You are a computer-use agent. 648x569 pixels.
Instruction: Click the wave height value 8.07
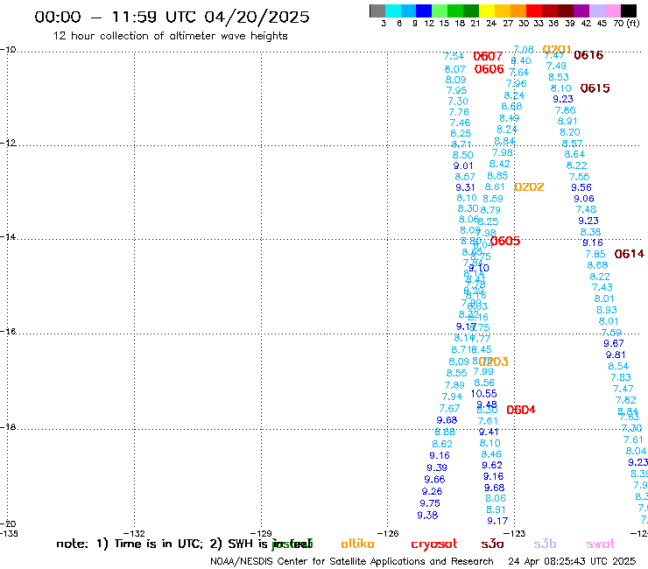click(x=454, y=69)
